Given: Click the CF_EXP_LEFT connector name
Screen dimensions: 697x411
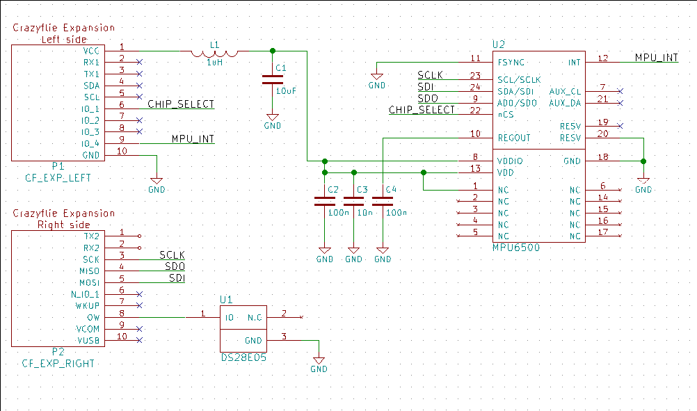Looking at the screenshot, I should [x=57, y=178].
